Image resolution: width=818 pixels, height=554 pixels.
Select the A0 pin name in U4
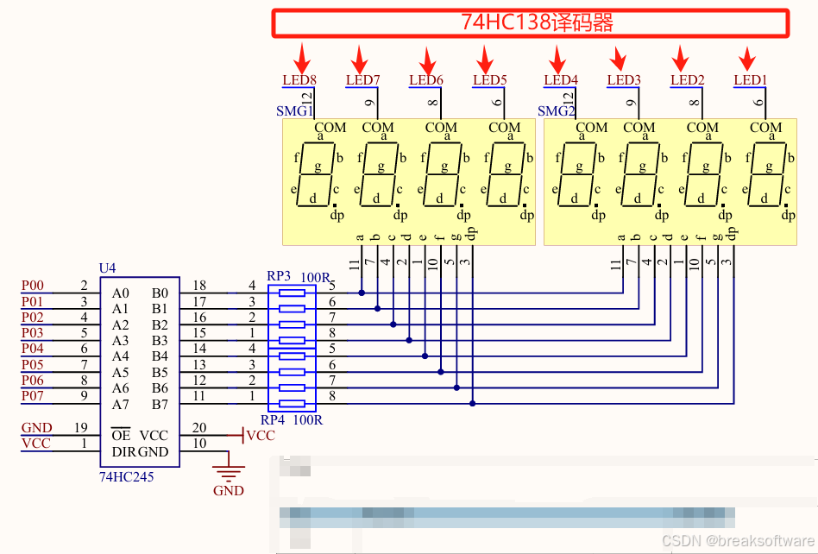click(121, 293)
